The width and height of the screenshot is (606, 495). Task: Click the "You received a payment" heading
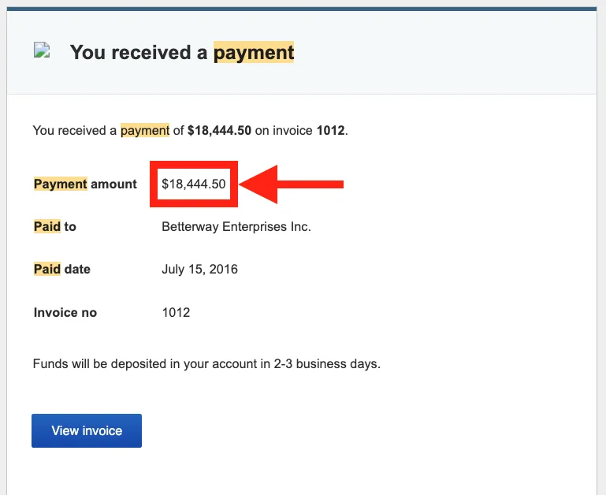(x=182, y=52)
